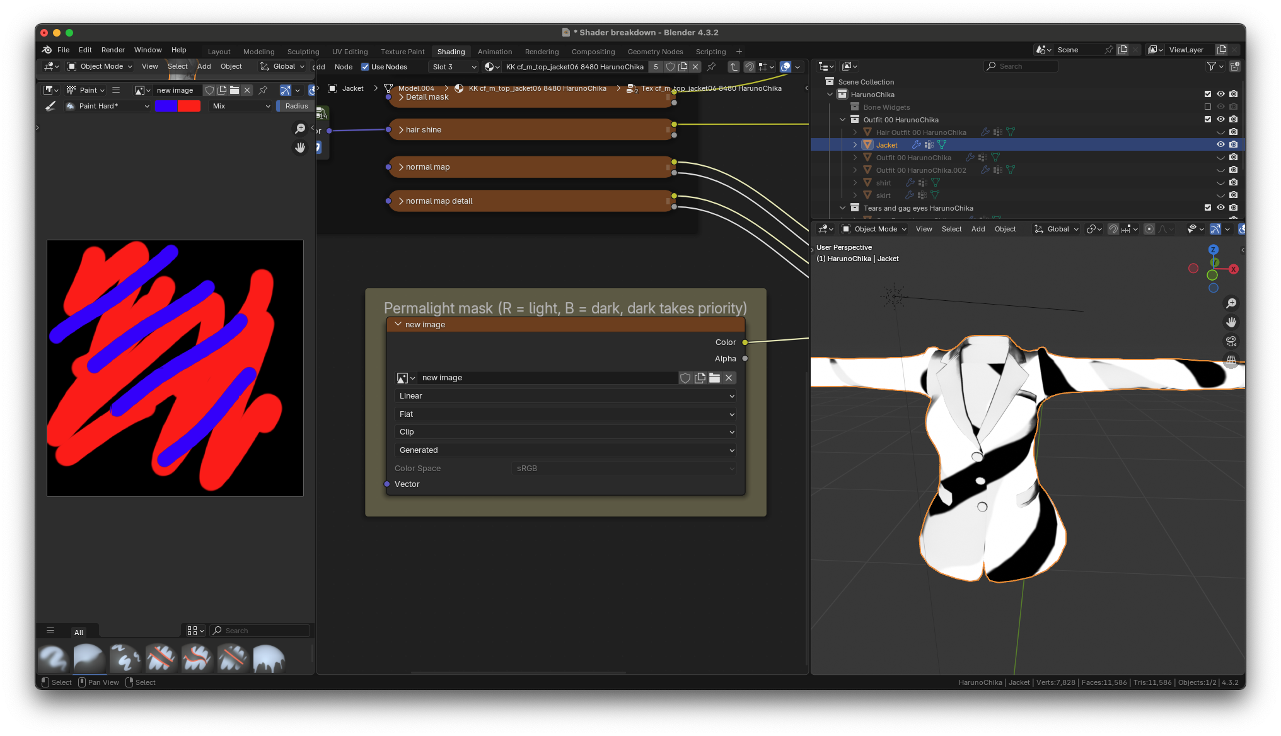The width and height of the screenshot is (1281, 736).
Task: Click the pan hand icon in 3D viewport
Action: click(1231, 322)
